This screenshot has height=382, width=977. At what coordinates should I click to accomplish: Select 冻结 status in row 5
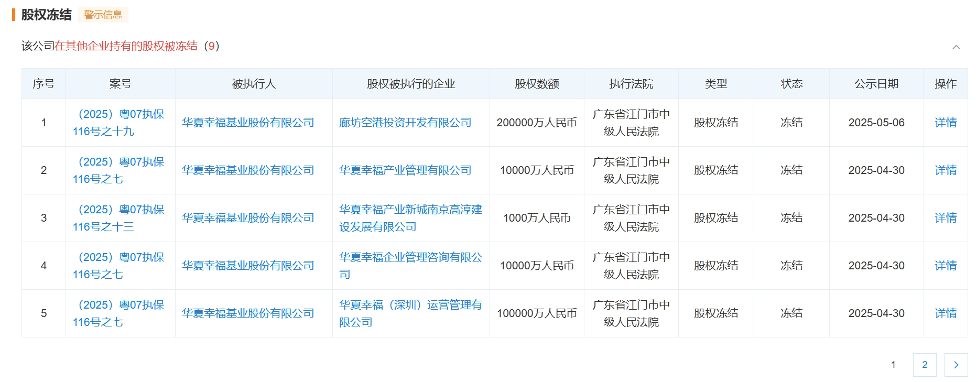(791, 313)
